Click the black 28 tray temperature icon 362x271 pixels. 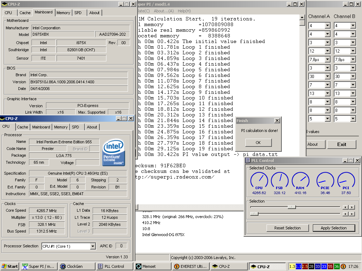click(311, 266)
